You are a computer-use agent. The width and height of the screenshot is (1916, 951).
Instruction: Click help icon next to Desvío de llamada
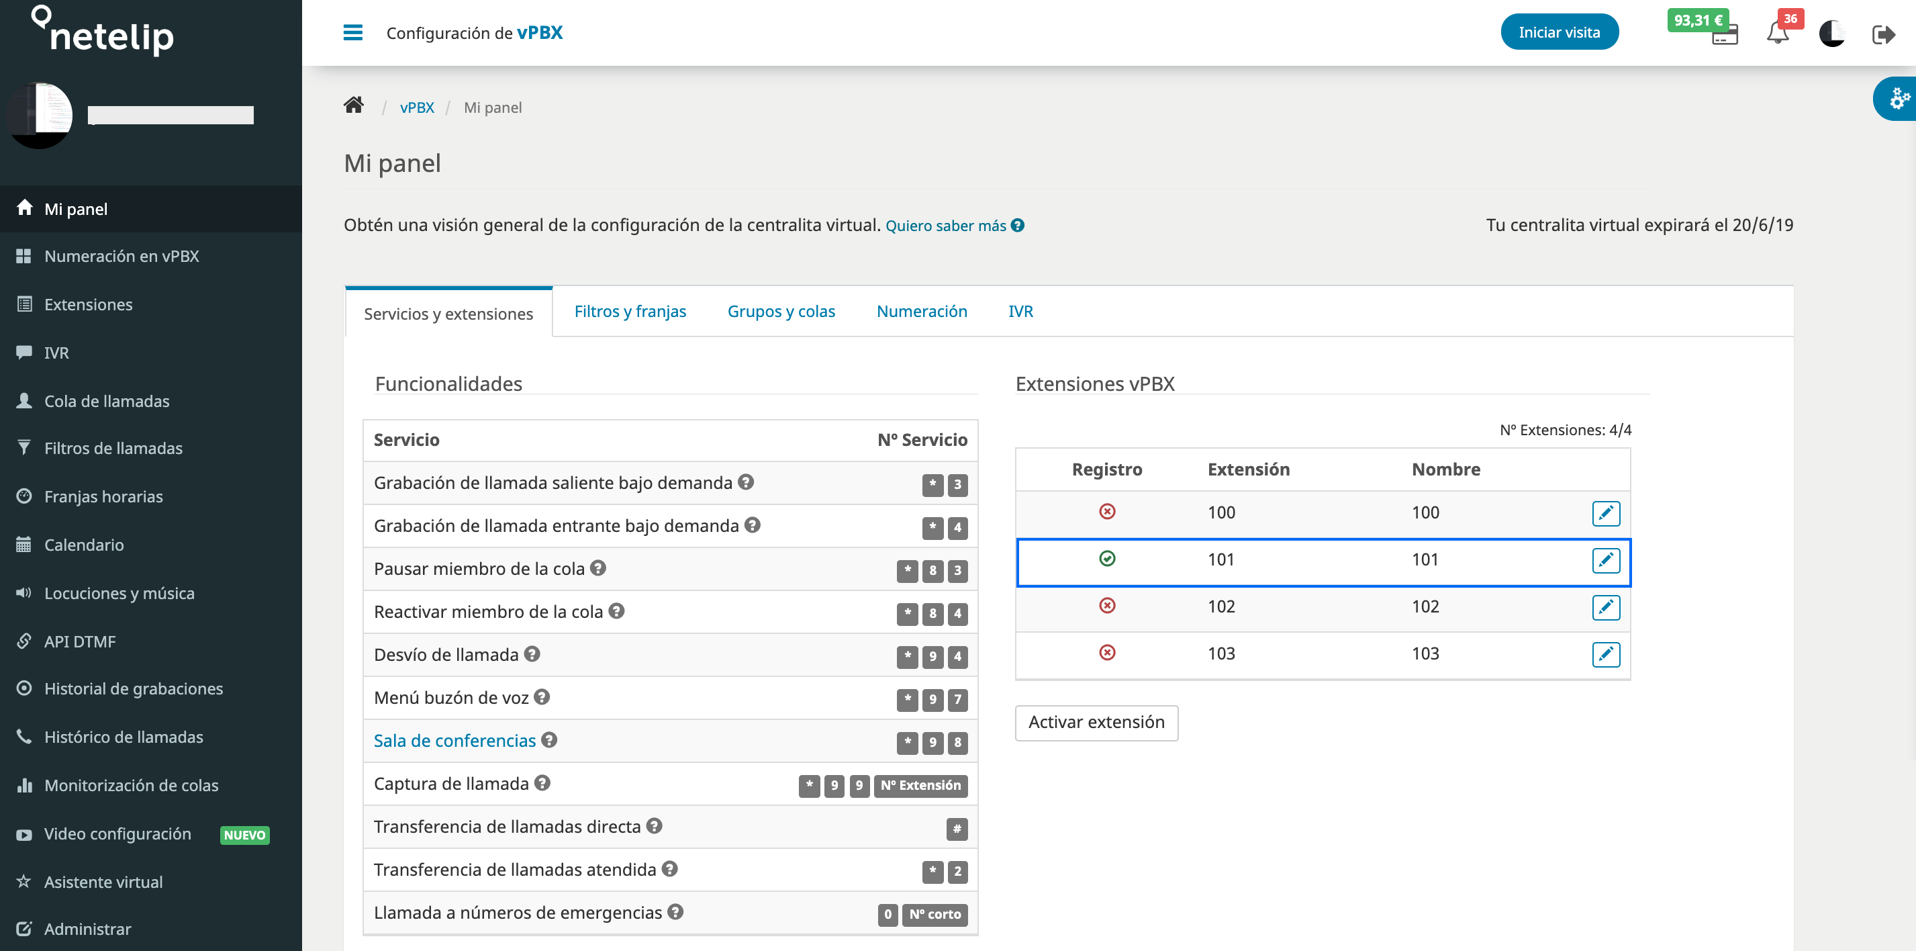(532, 653)
